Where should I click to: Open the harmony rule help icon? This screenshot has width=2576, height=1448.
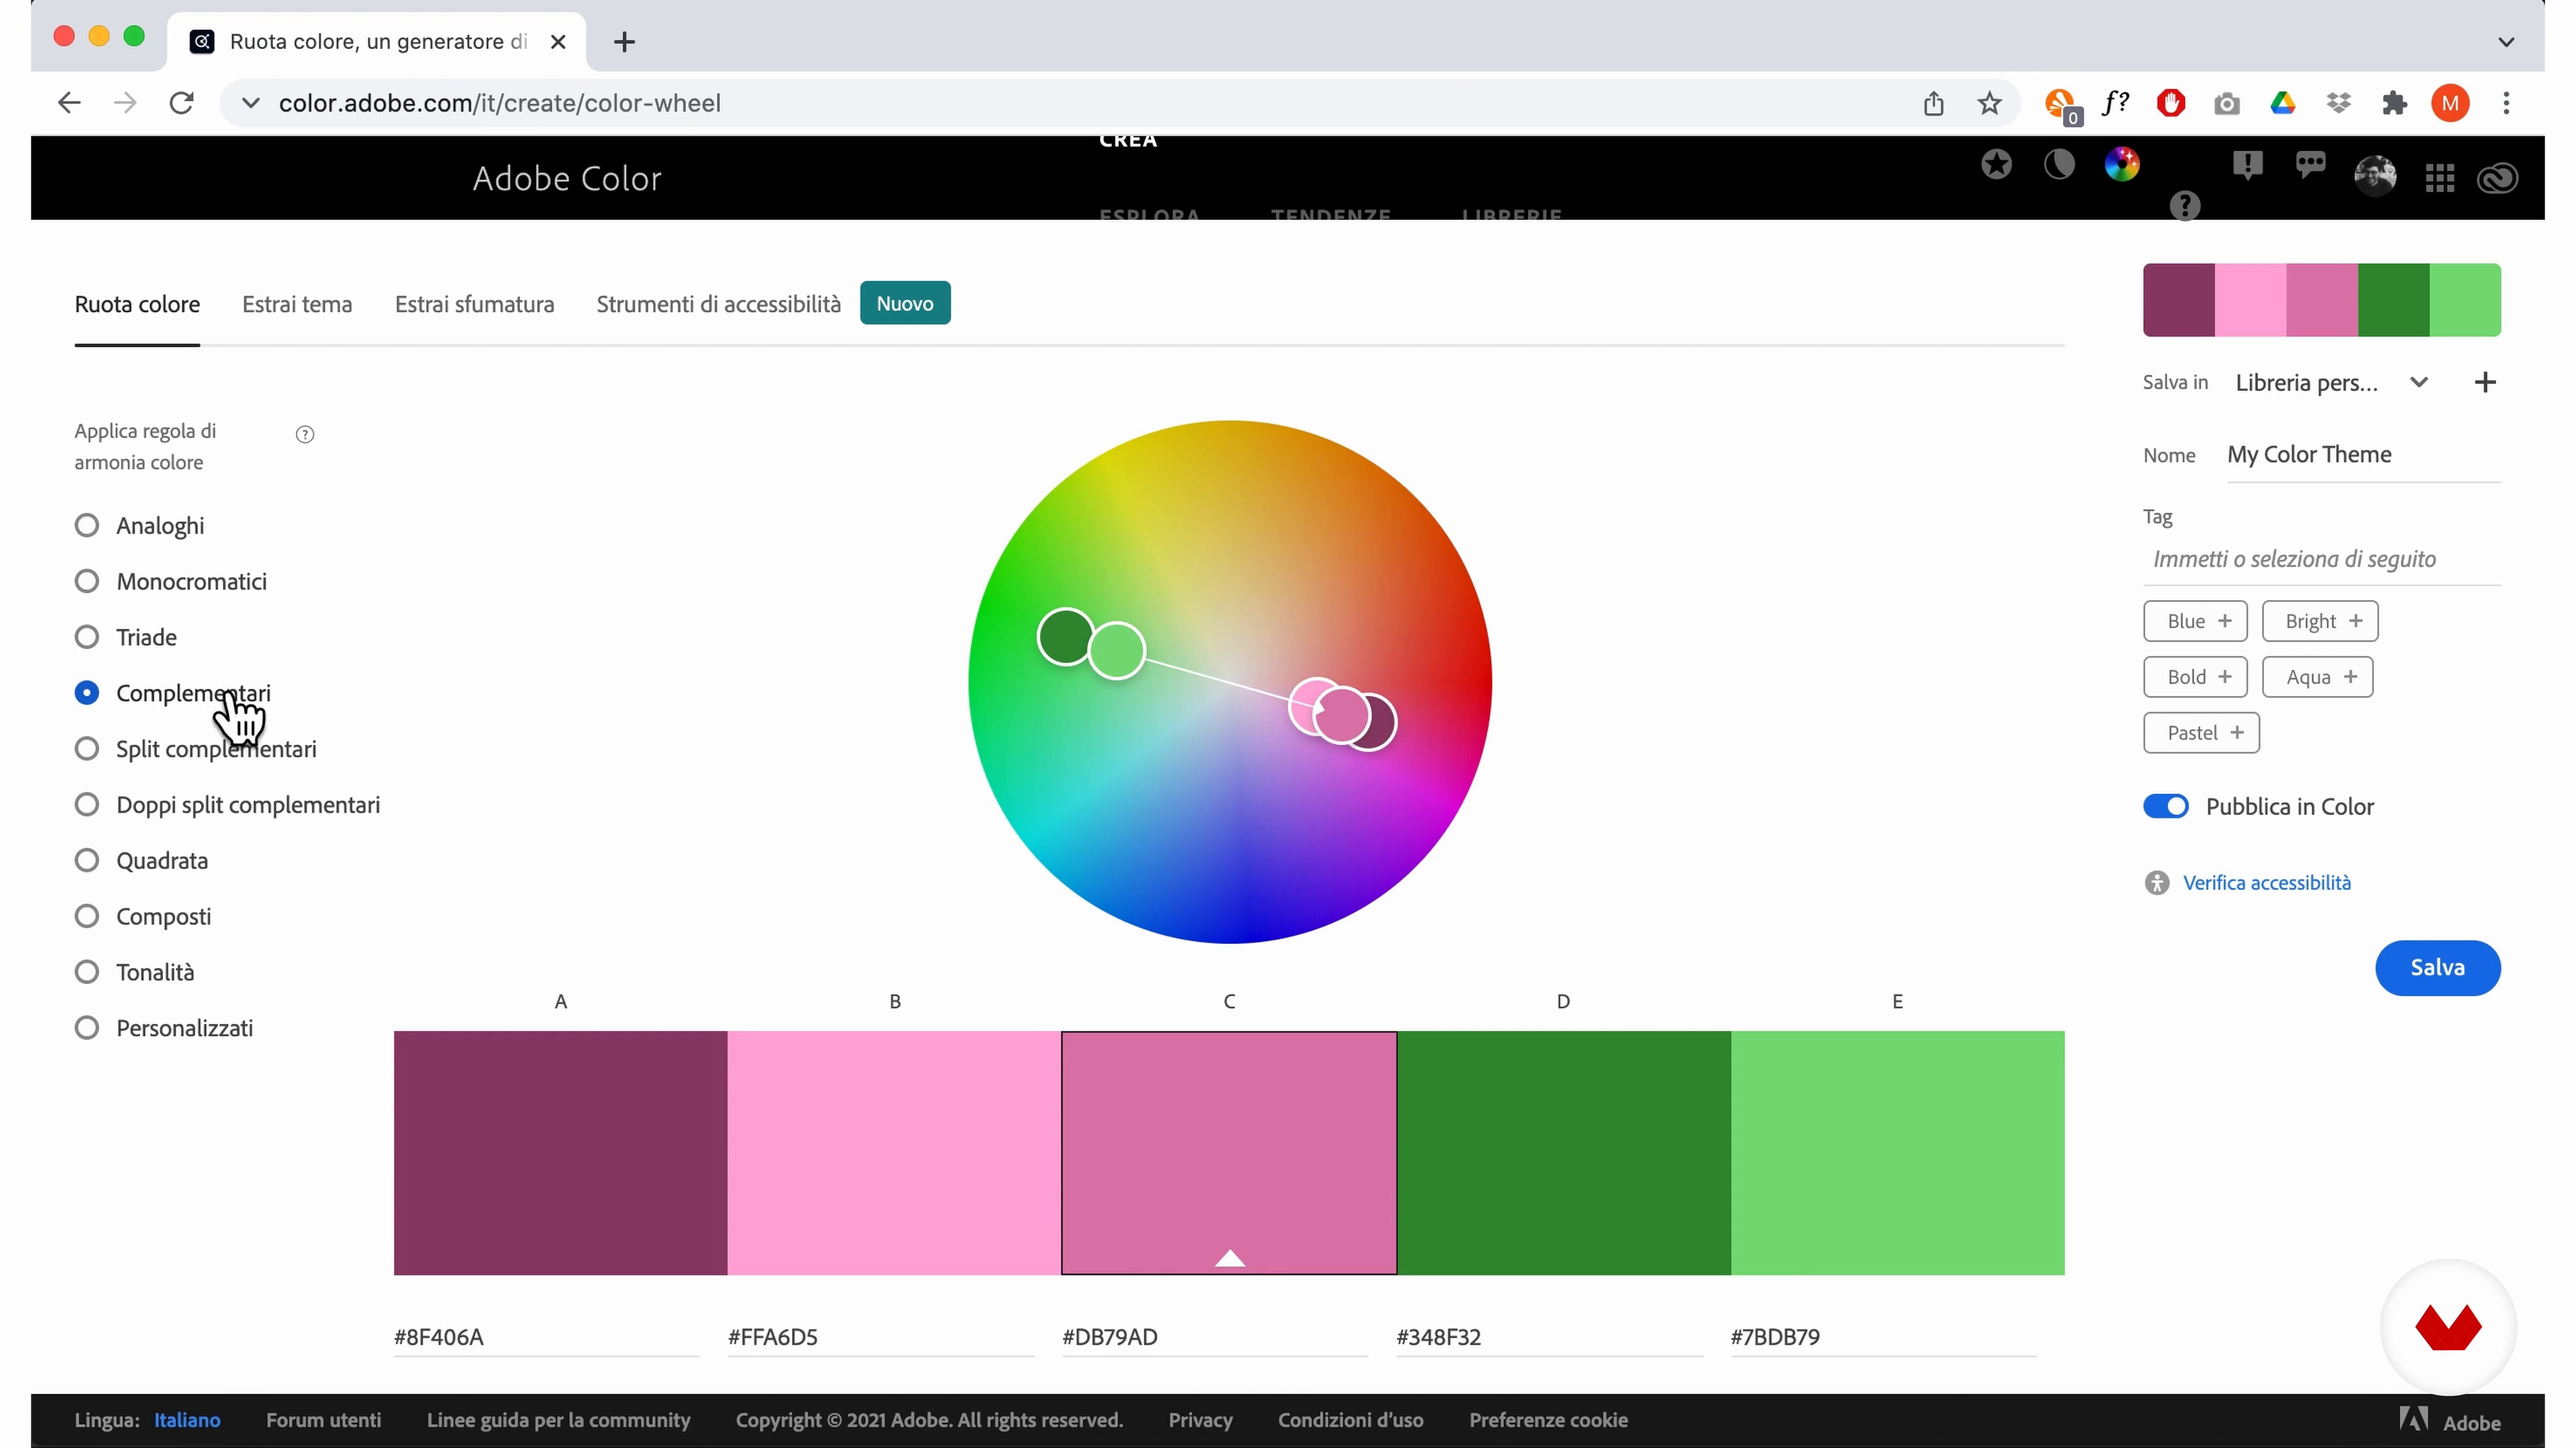click(x=305, y=434)
